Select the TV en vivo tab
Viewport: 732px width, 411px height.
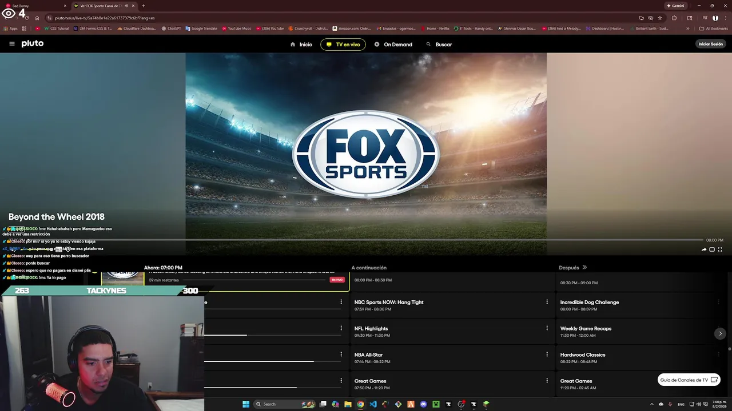coord(343,45)
